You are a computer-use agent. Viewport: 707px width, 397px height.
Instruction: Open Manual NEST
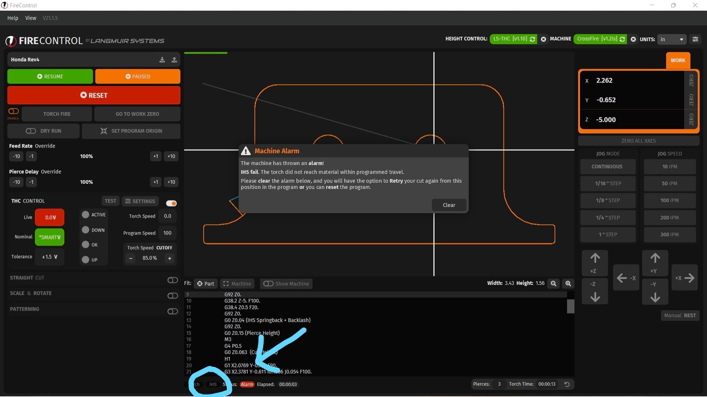pos(680,315)
